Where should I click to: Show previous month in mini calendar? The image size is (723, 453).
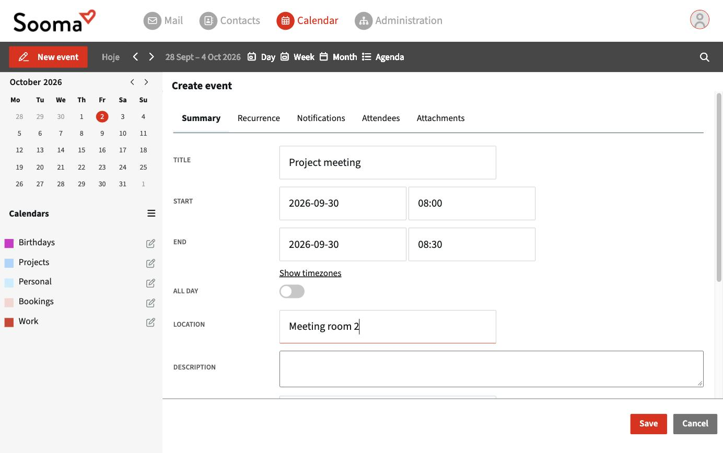click(132, 82)
